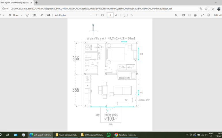Zoom out with the minus button
The width and height of the screenshot is (222, 138).
(x=91, y=15)
